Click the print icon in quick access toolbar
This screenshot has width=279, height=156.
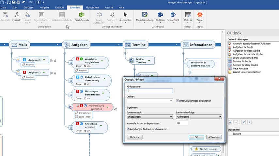click(x=18, y=3)
